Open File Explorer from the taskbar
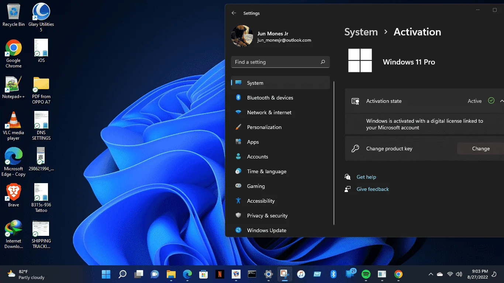 click(171, 274)
